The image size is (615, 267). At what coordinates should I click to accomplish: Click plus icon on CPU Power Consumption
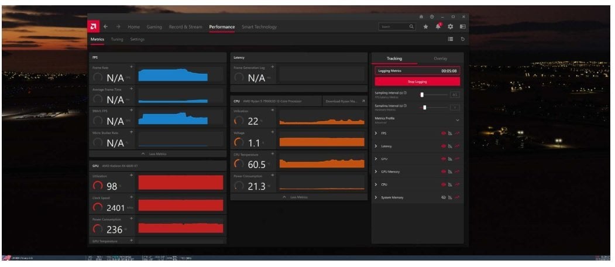pos(273,176)
